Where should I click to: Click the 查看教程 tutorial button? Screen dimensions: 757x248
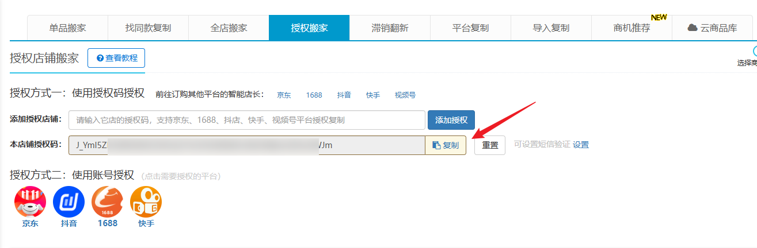click(116, 58)
